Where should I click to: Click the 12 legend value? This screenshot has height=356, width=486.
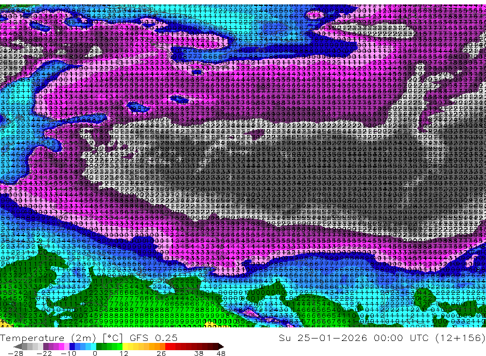pyautogui.click(x=124, y=353)
